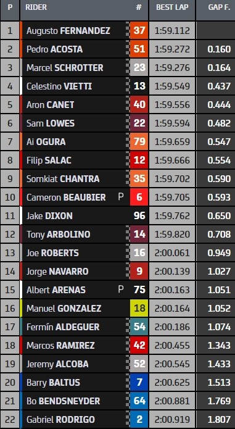Click the maroon number 14 color badge
This screenshot has height=429, width=235.
139,235
